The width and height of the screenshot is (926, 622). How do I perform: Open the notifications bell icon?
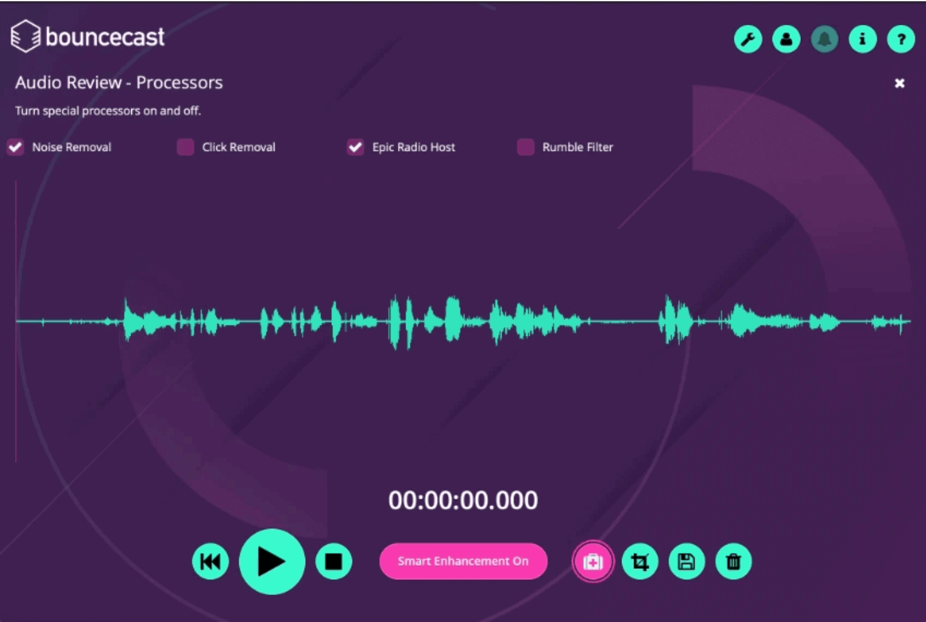pyautogui.click(x=824, y=39)
